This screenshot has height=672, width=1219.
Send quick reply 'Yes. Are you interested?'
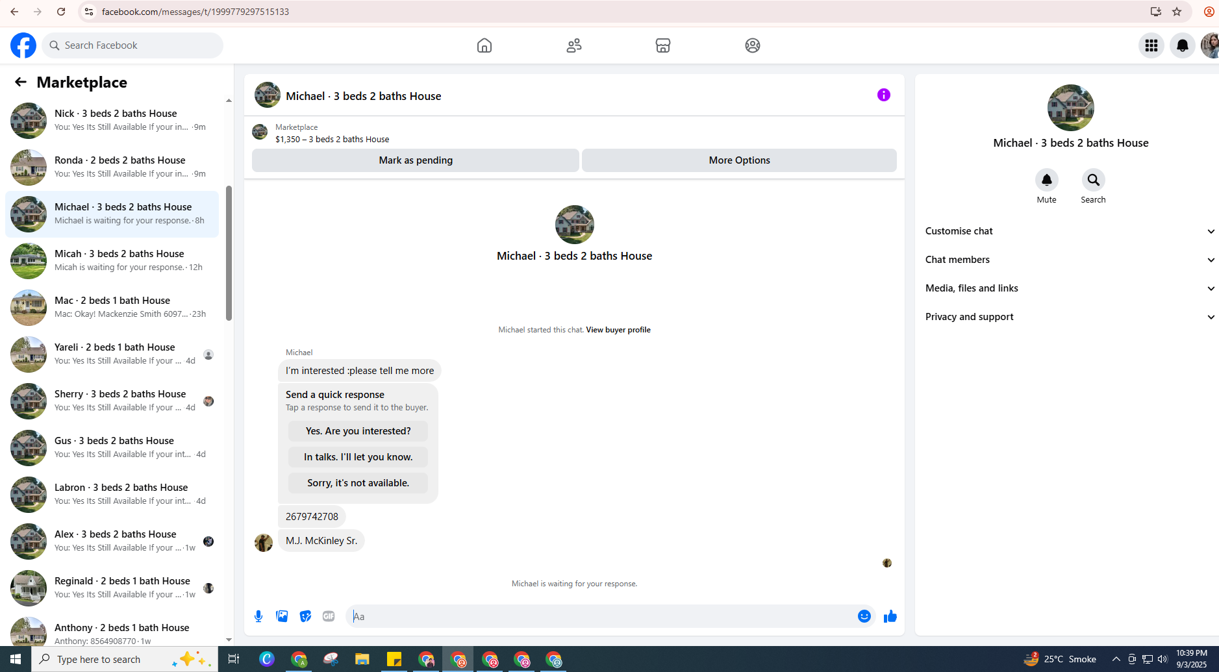click(358, 431)
